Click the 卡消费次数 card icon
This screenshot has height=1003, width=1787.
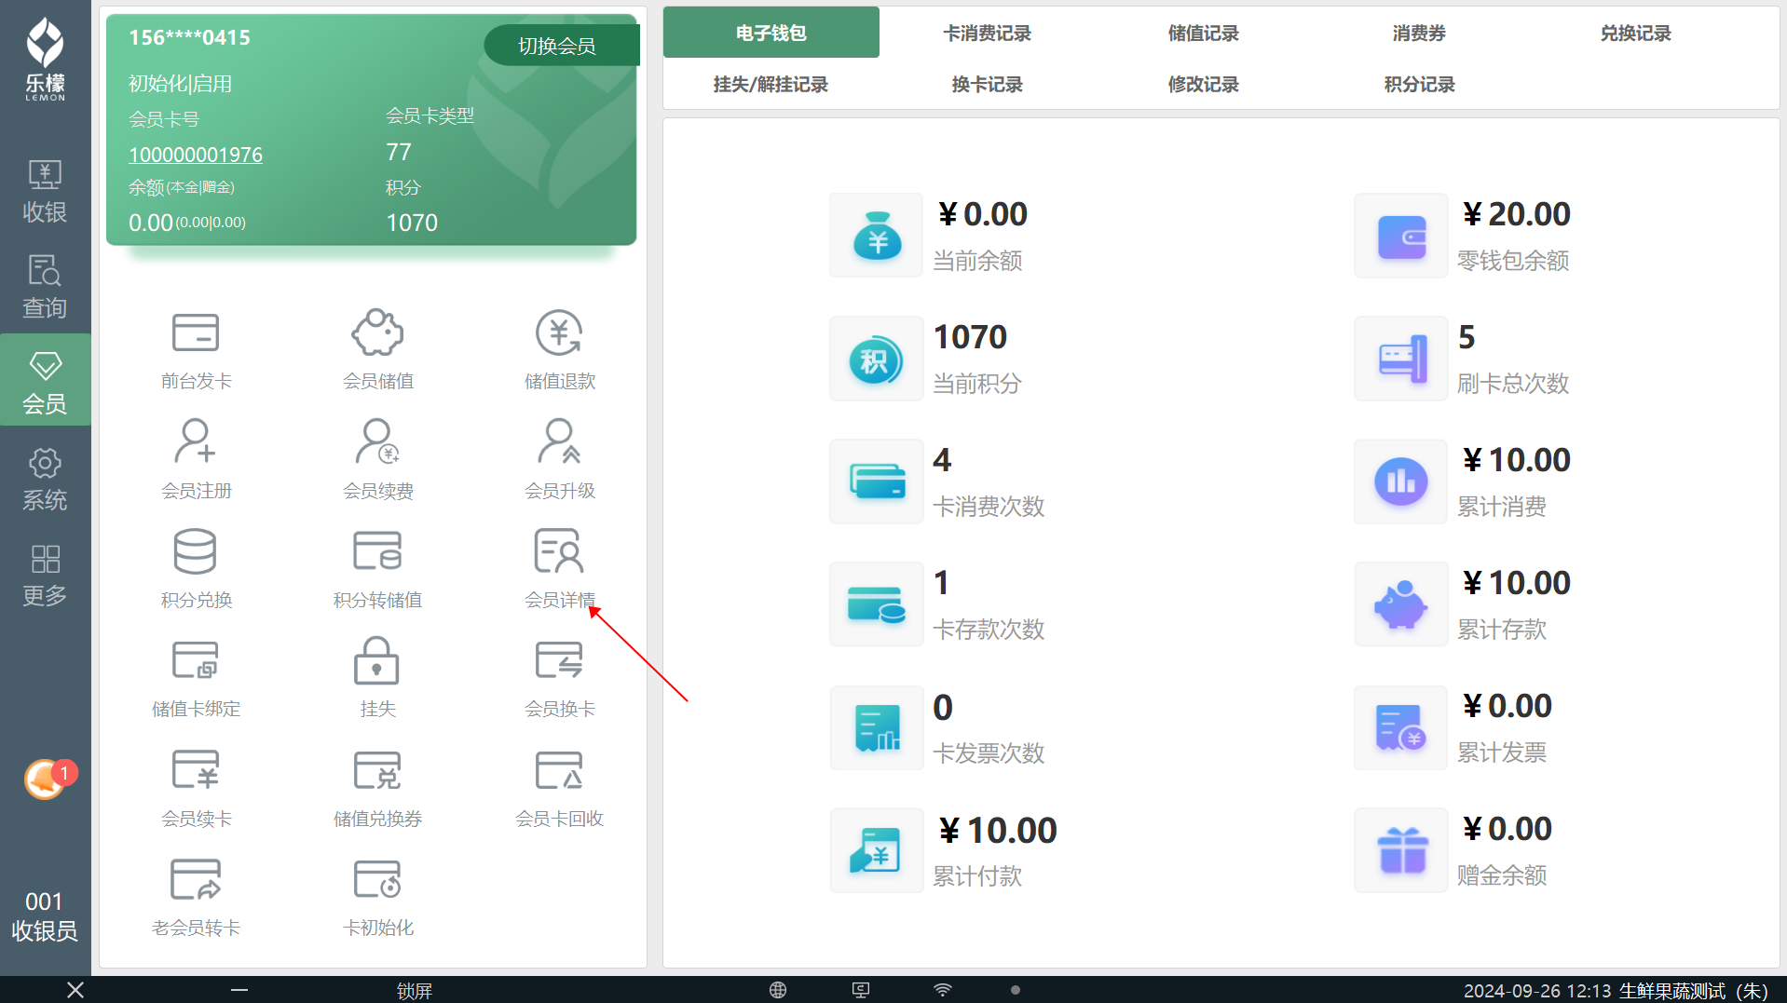tap(877, 481)
